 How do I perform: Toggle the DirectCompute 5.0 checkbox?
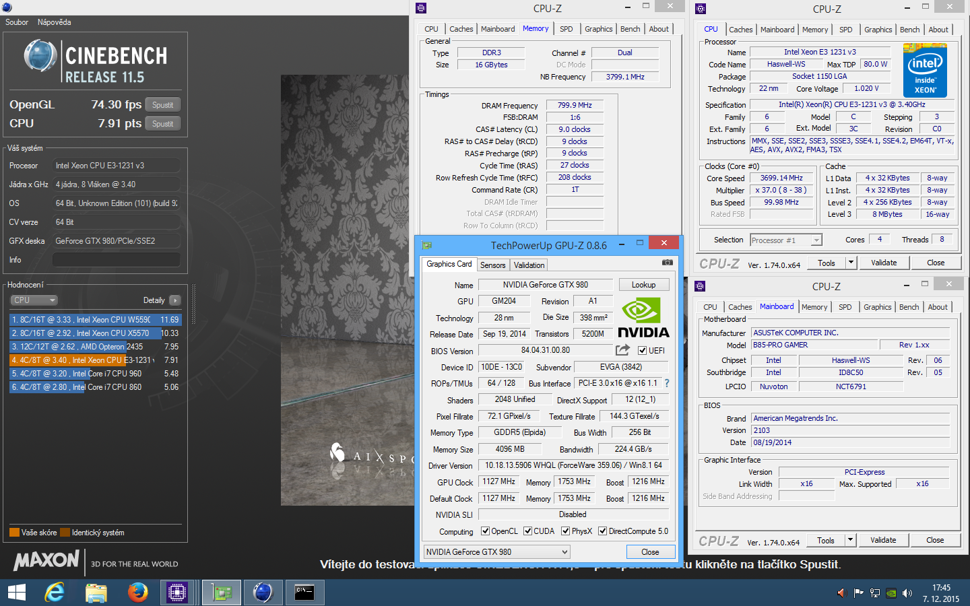(x=603, y=531)
